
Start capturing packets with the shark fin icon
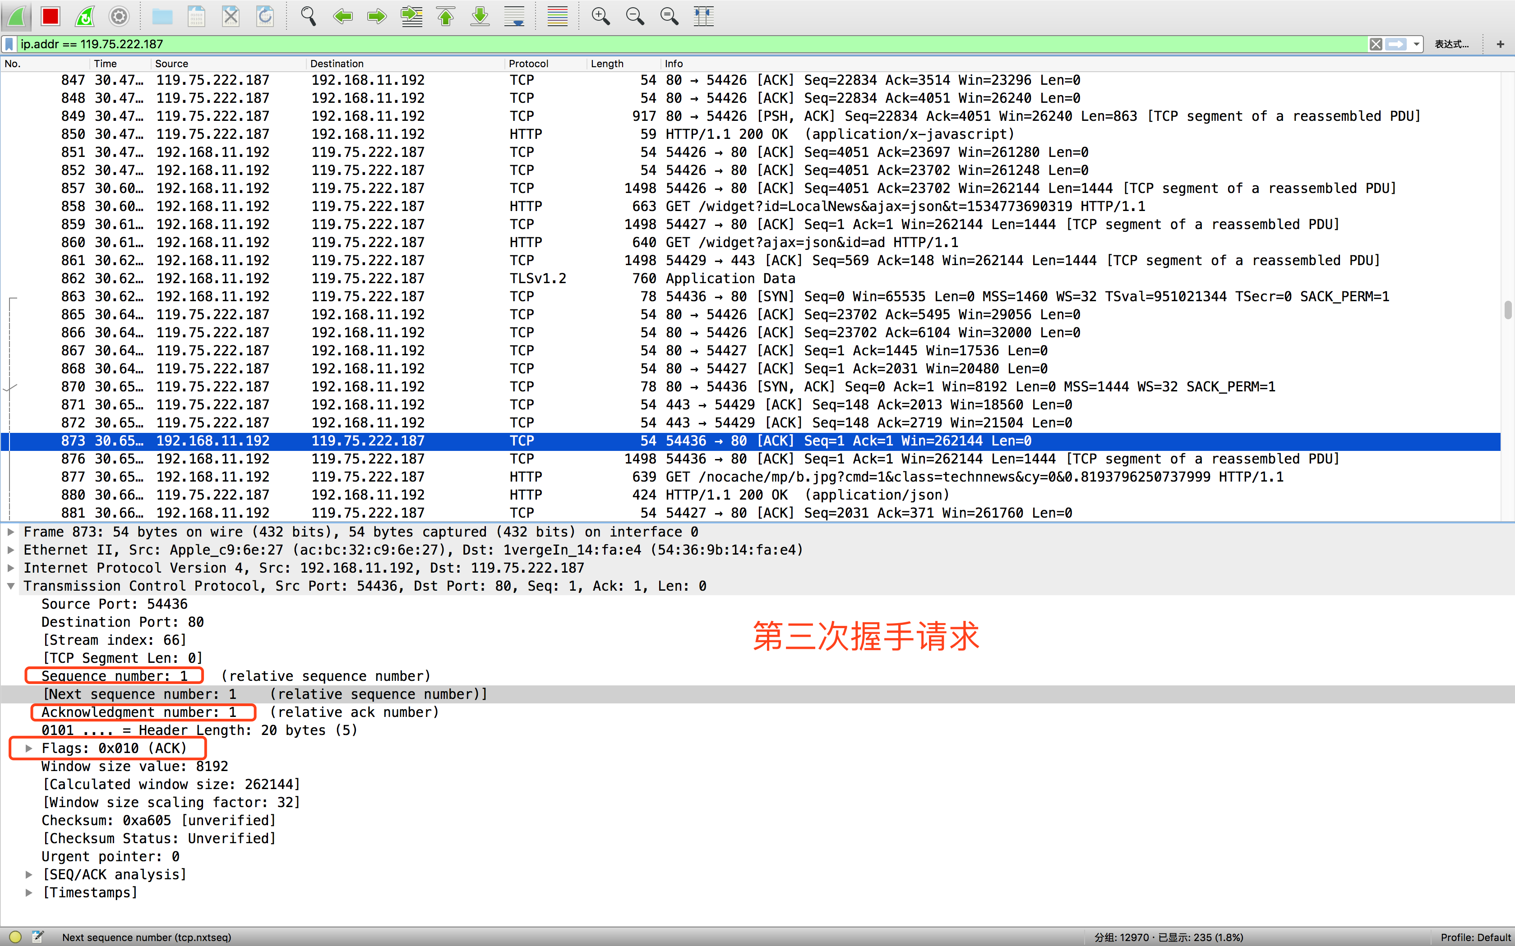click(x=17, y=16)
